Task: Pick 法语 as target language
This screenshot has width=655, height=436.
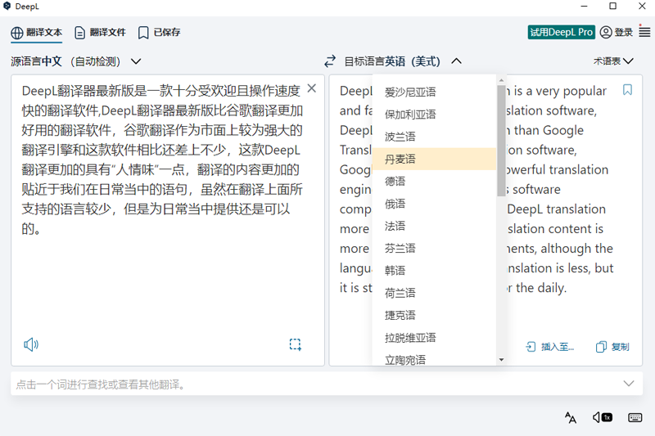Action: click(434, 226)
